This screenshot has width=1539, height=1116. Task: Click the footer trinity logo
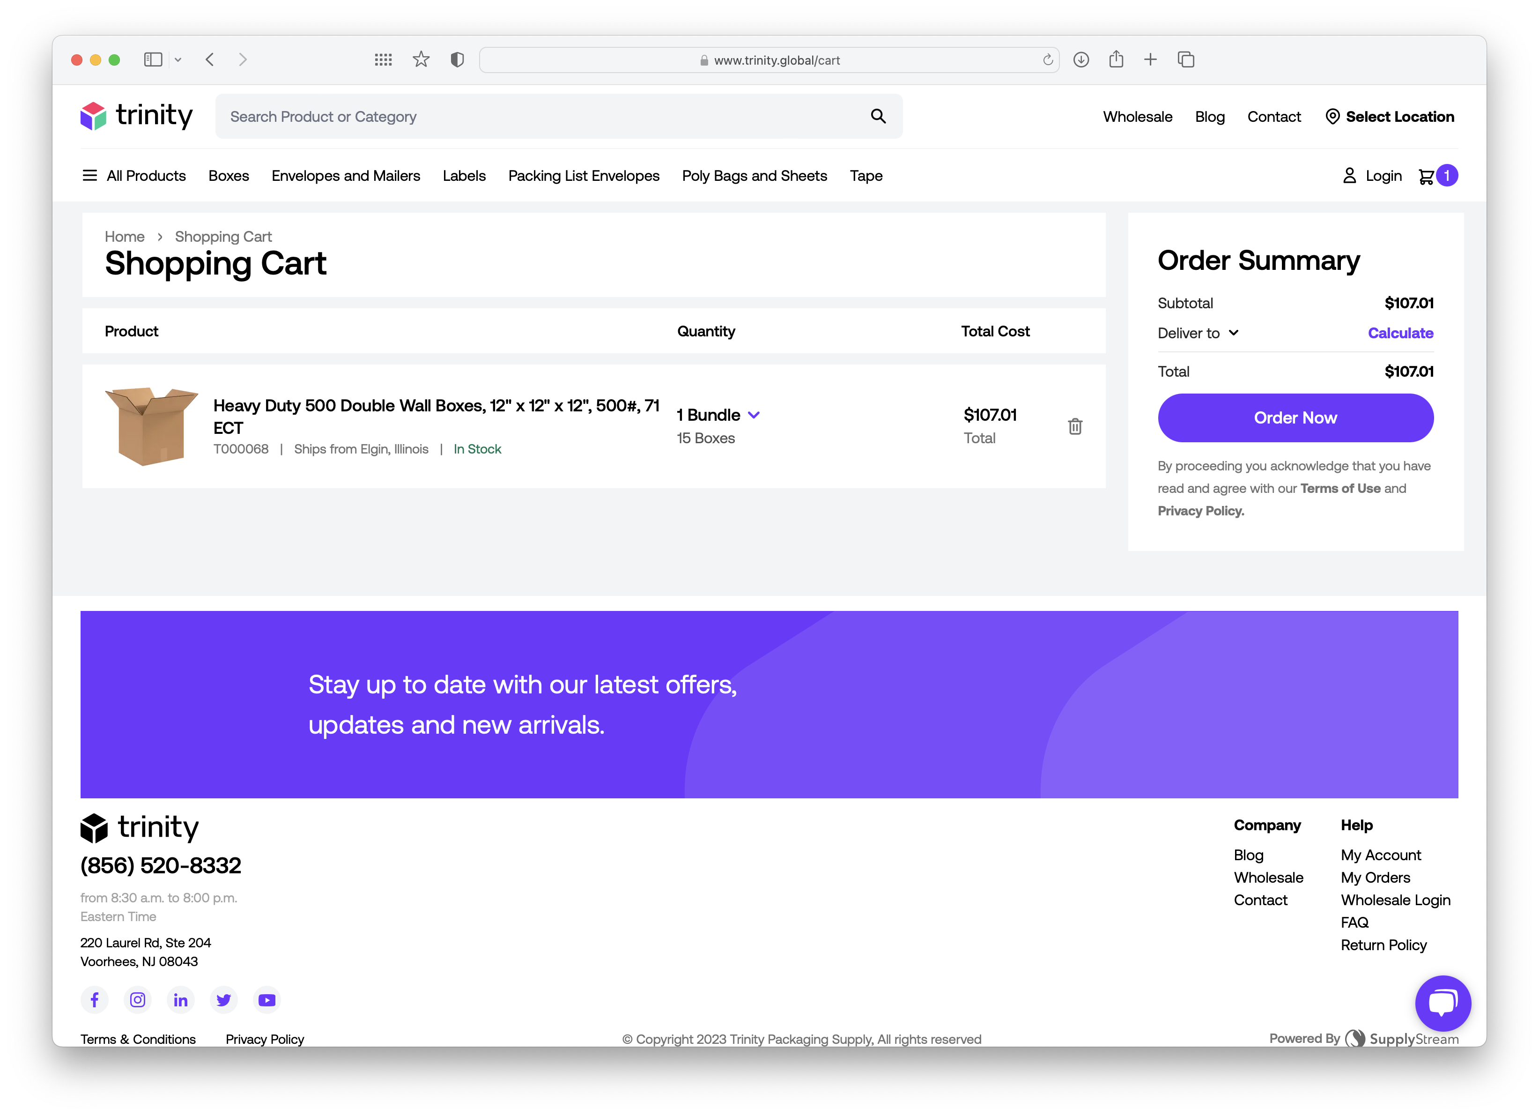(x=140, y=827)
